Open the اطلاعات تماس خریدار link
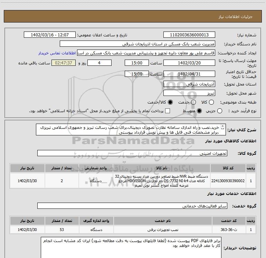Viewport: 266px width, 258px height. 57,53
